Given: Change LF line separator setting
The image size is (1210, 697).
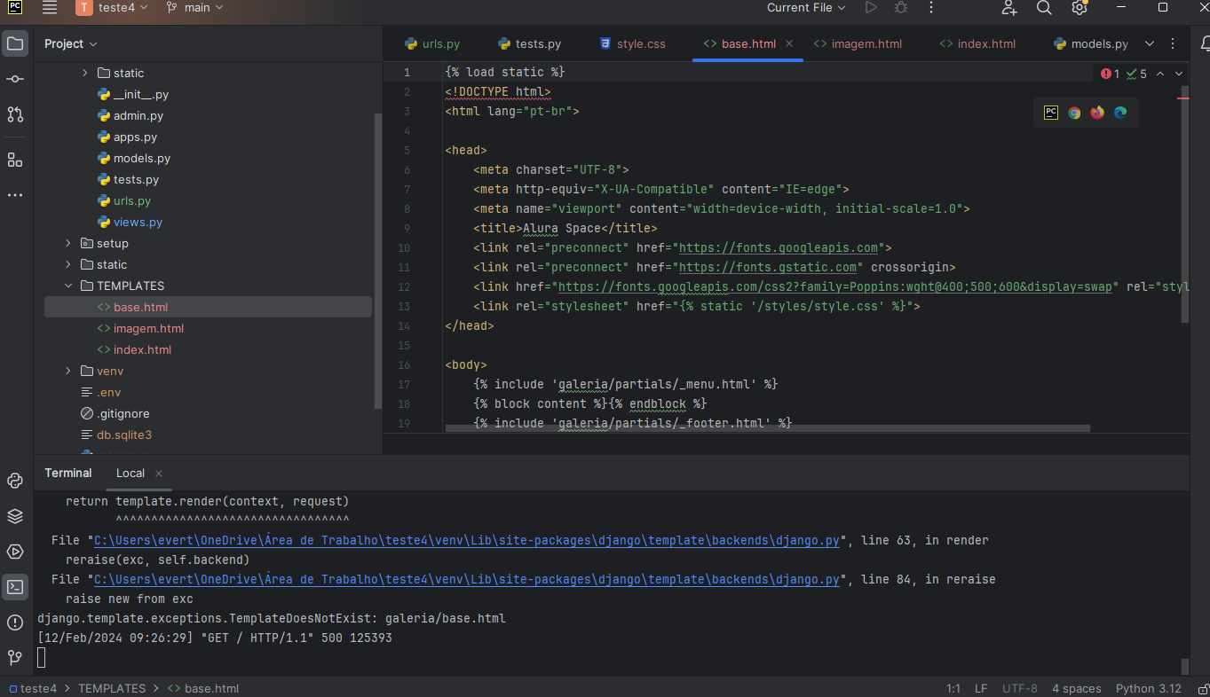Looking at the screenshot, I should 981,688.
